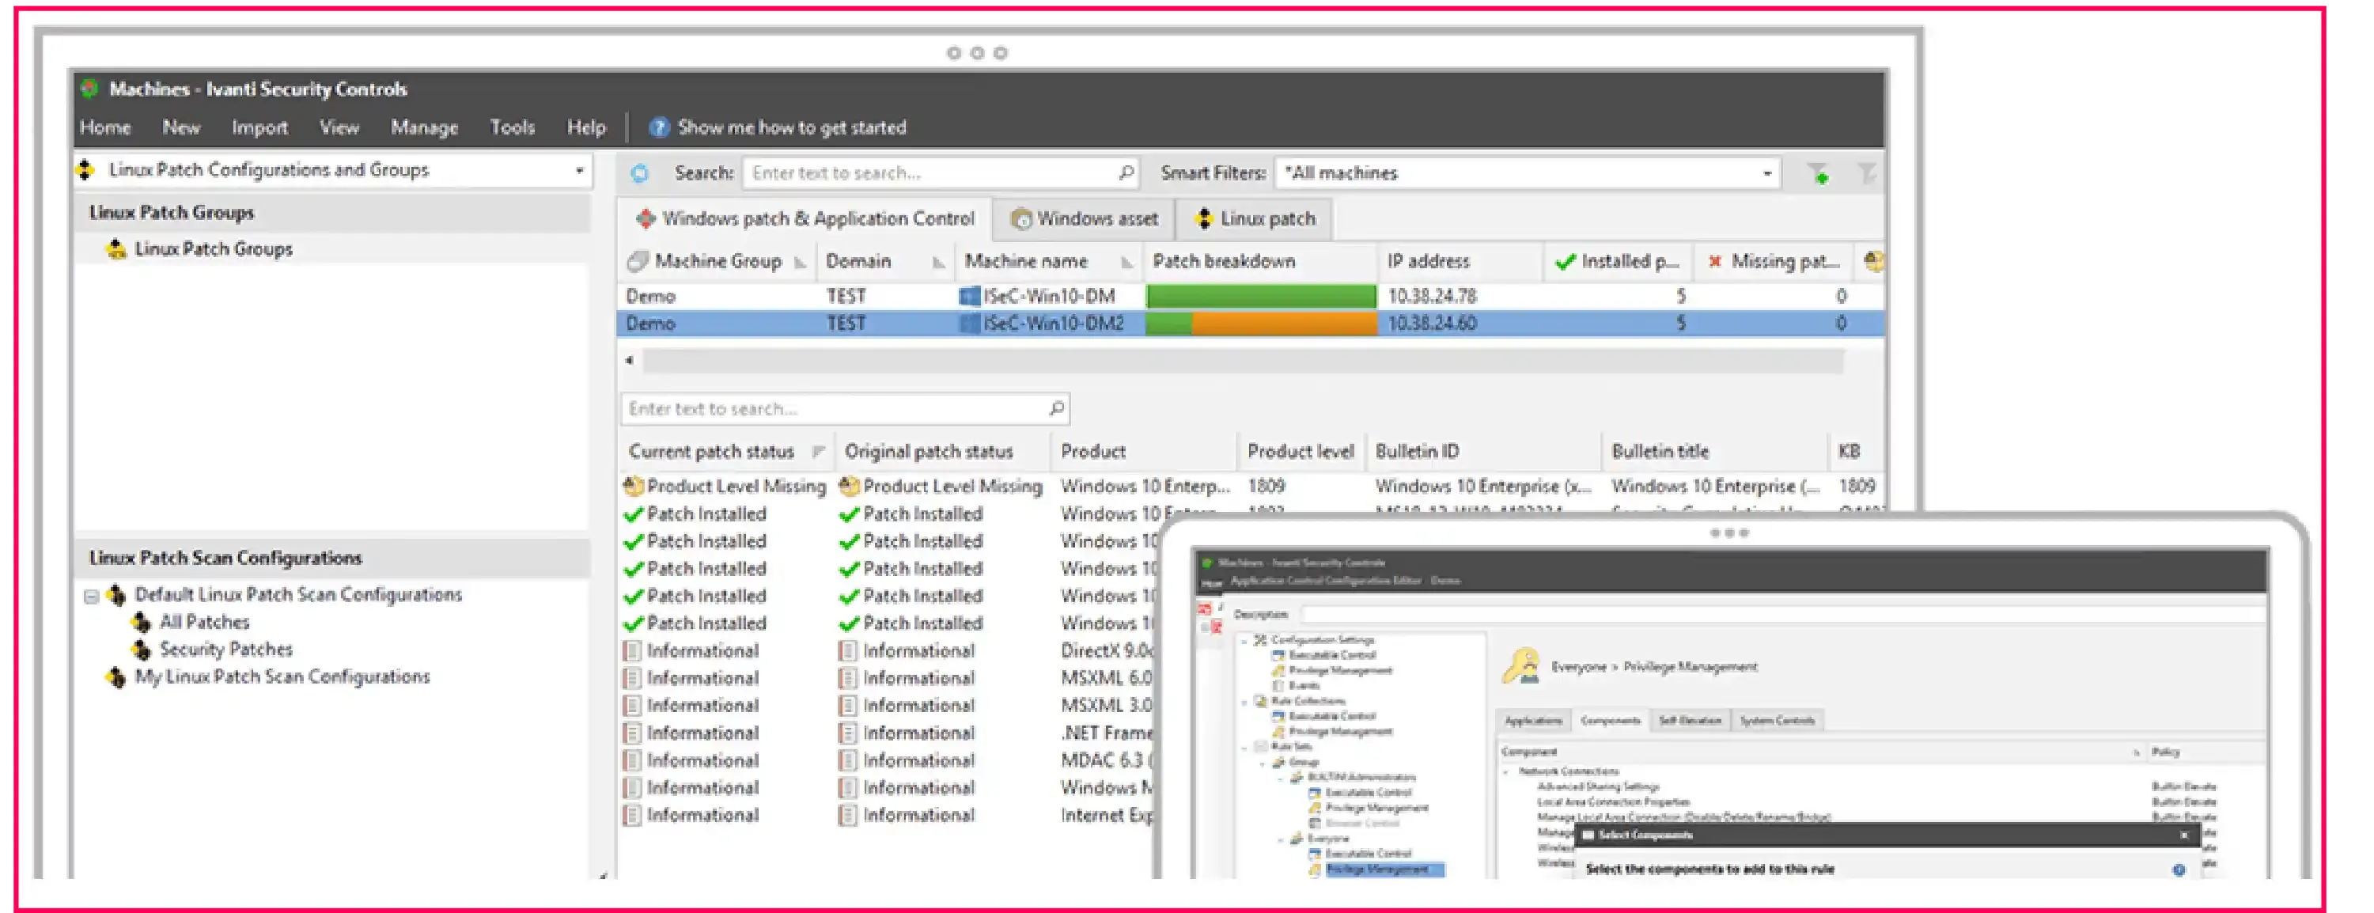Image resolution: width=2374 pixels, height=913 pixels.
Task: Select All Patches scan configuration
Action: 203,622
